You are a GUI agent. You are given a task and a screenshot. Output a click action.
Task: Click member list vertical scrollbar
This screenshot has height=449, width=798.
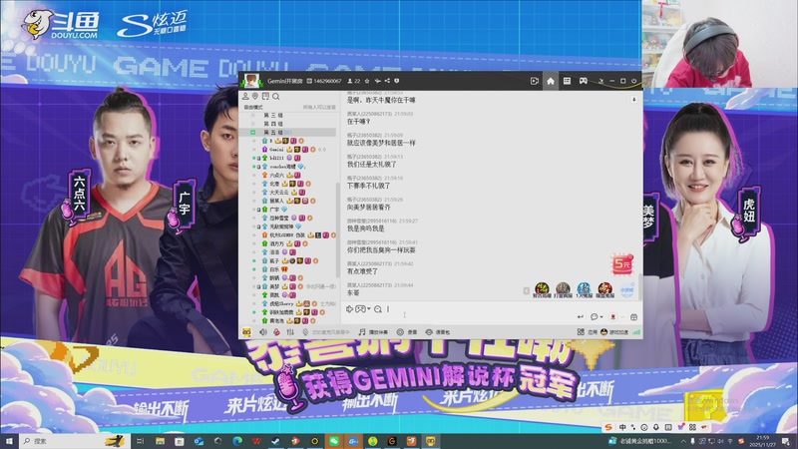coord(337,229)
